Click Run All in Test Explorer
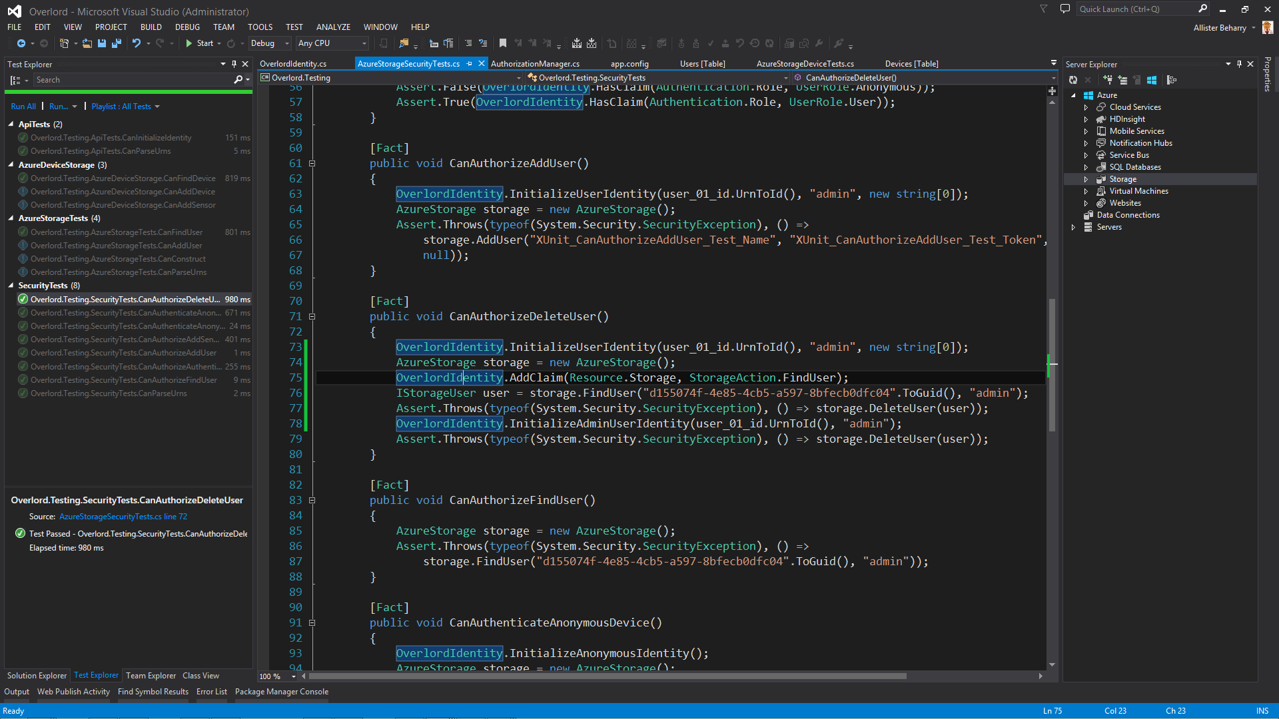1279x719 pixels. pos(23,107)
